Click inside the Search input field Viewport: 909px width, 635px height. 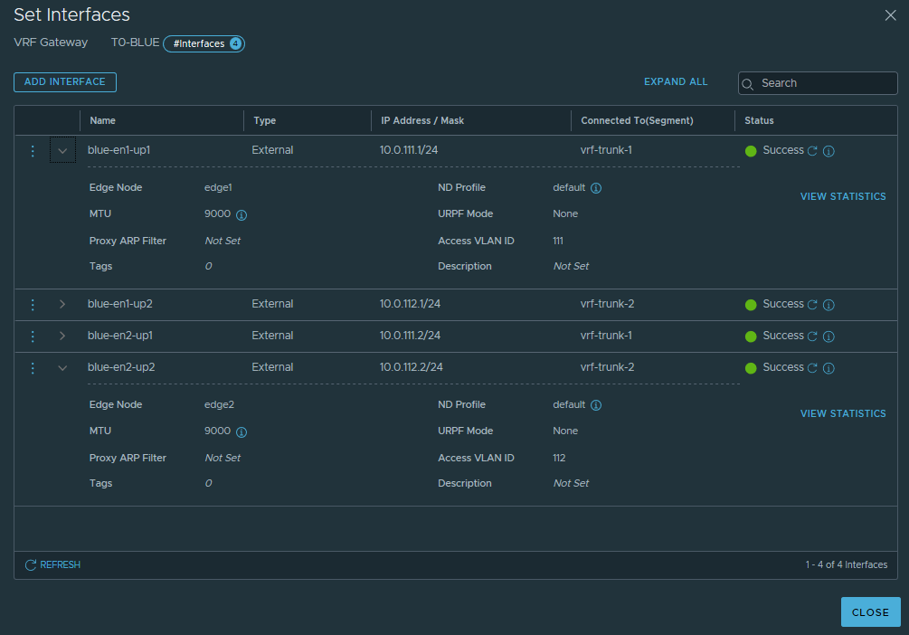click(x=819, y=83)
